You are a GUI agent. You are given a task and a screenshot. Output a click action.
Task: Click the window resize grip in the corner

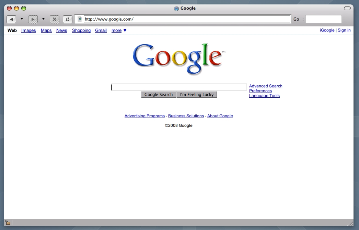coord(350,222)
